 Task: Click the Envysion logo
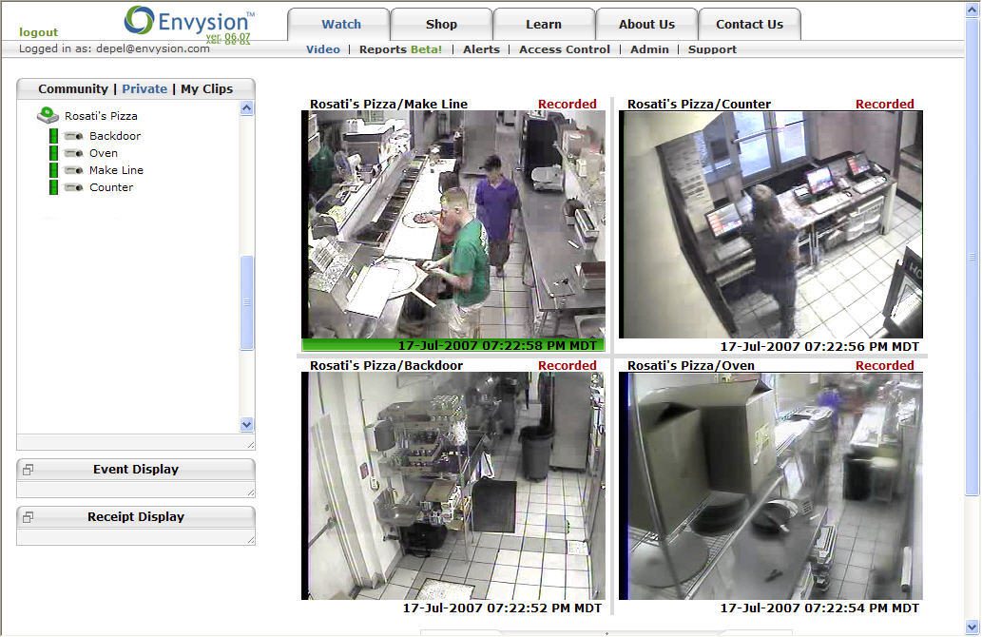pos(190,23)
